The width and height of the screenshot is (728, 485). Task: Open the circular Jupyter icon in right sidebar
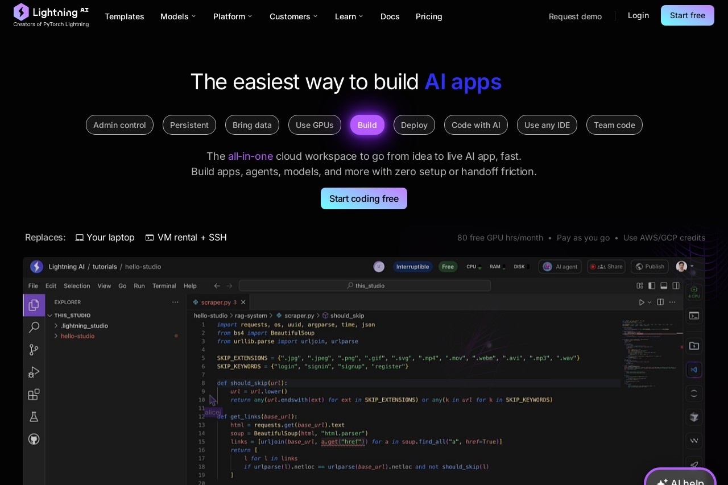point(694,393)
